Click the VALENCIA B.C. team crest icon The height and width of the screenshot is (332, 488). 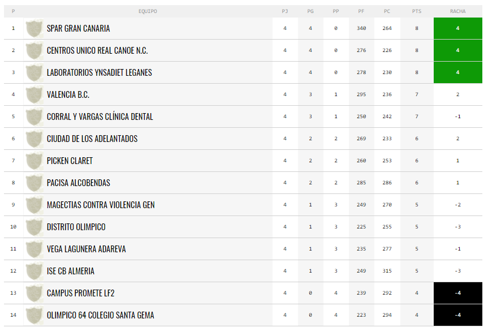[x=34, y=94]
